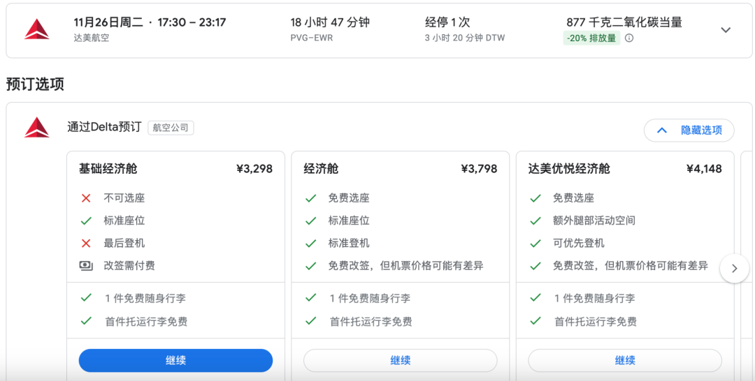Click PVG–EWR route text
The height and width of the screenshot is (381, 755).
click(x=312, y=38)
